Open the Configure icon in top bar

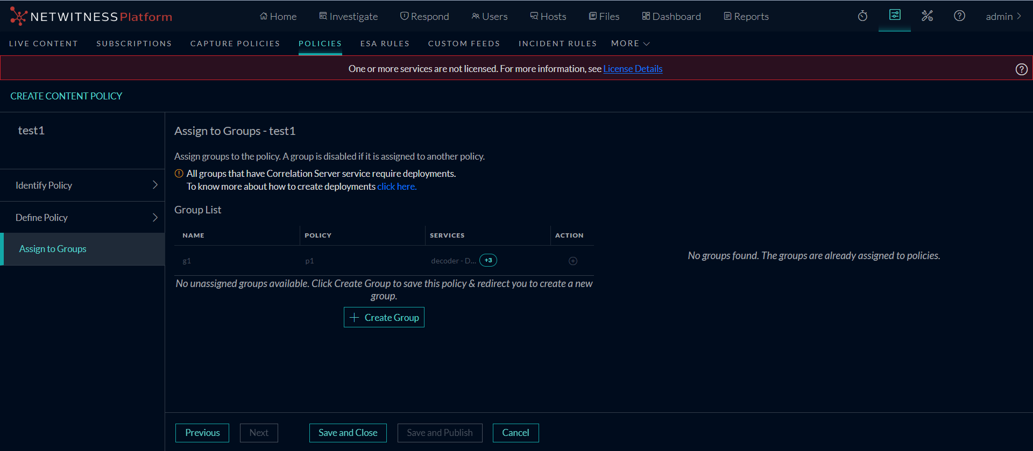[895, 15]
